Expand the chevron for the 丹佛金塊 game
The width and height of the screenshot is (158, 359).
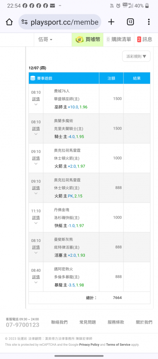[x=36, y=223]
